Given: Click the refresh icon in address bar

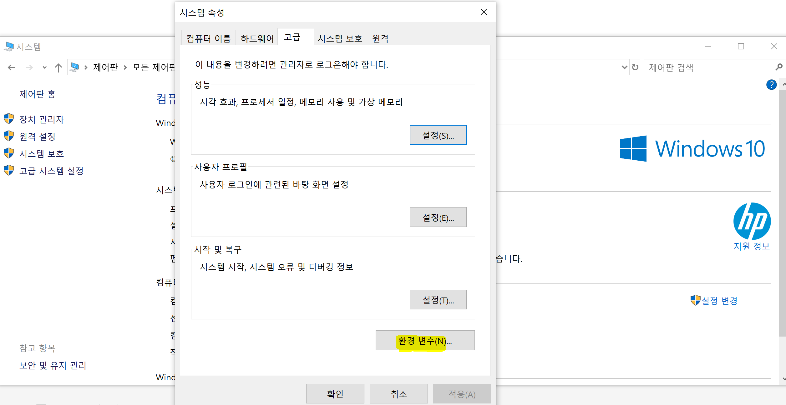Looking at the screenshot, I should click(x=635, y=67).
